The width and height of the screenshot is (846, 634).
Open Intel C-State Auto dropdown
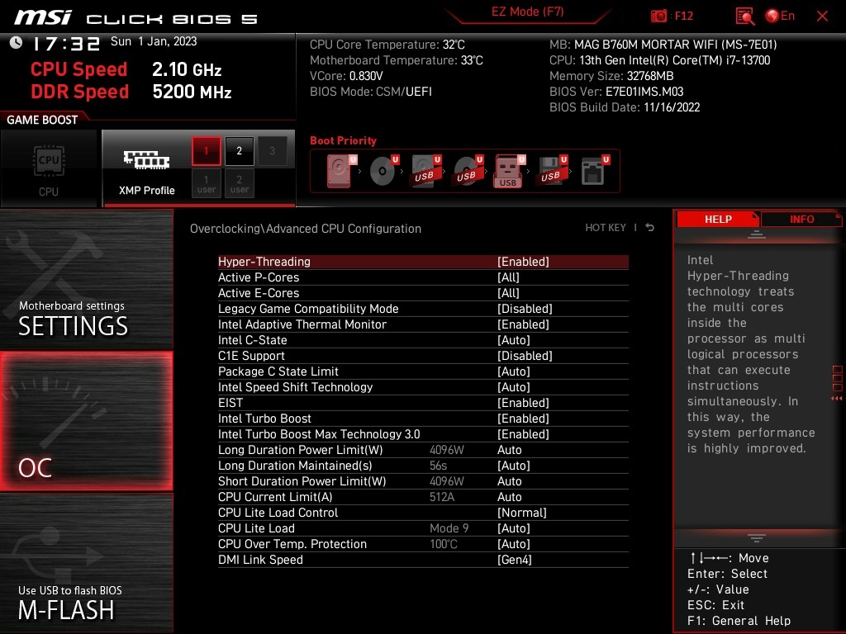point(514,339)
